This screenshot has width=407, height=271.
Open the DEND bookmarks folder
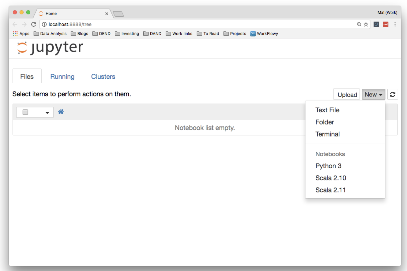coord(101,34)
